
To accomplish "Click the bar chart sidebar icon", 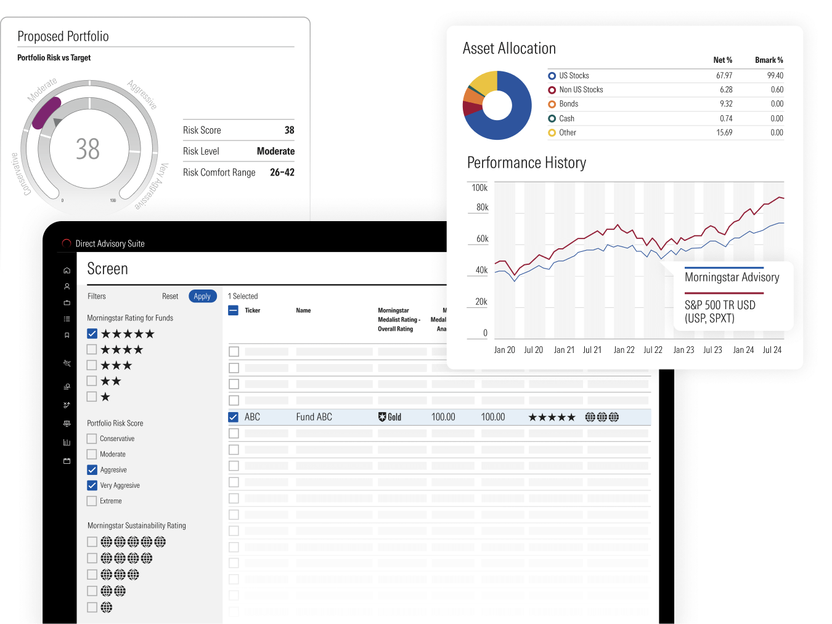I will (67, 442).
